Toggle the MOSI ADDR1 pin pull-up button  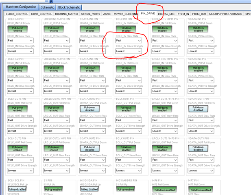pyautogui.click(x=125, y=189)
